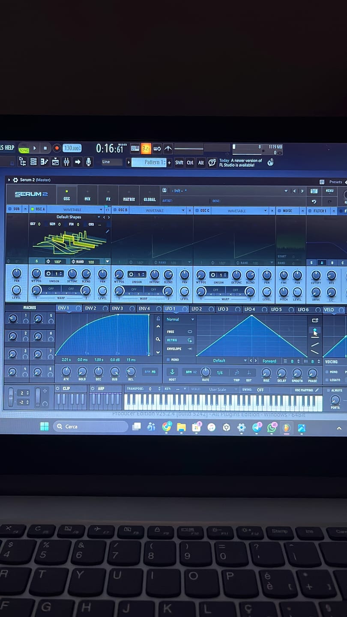Image resolution: width=347 pixels, height=617 pixels.
Task: Open OSC C WAVETABLE type dropdown
Action: [x=239, y=211]
